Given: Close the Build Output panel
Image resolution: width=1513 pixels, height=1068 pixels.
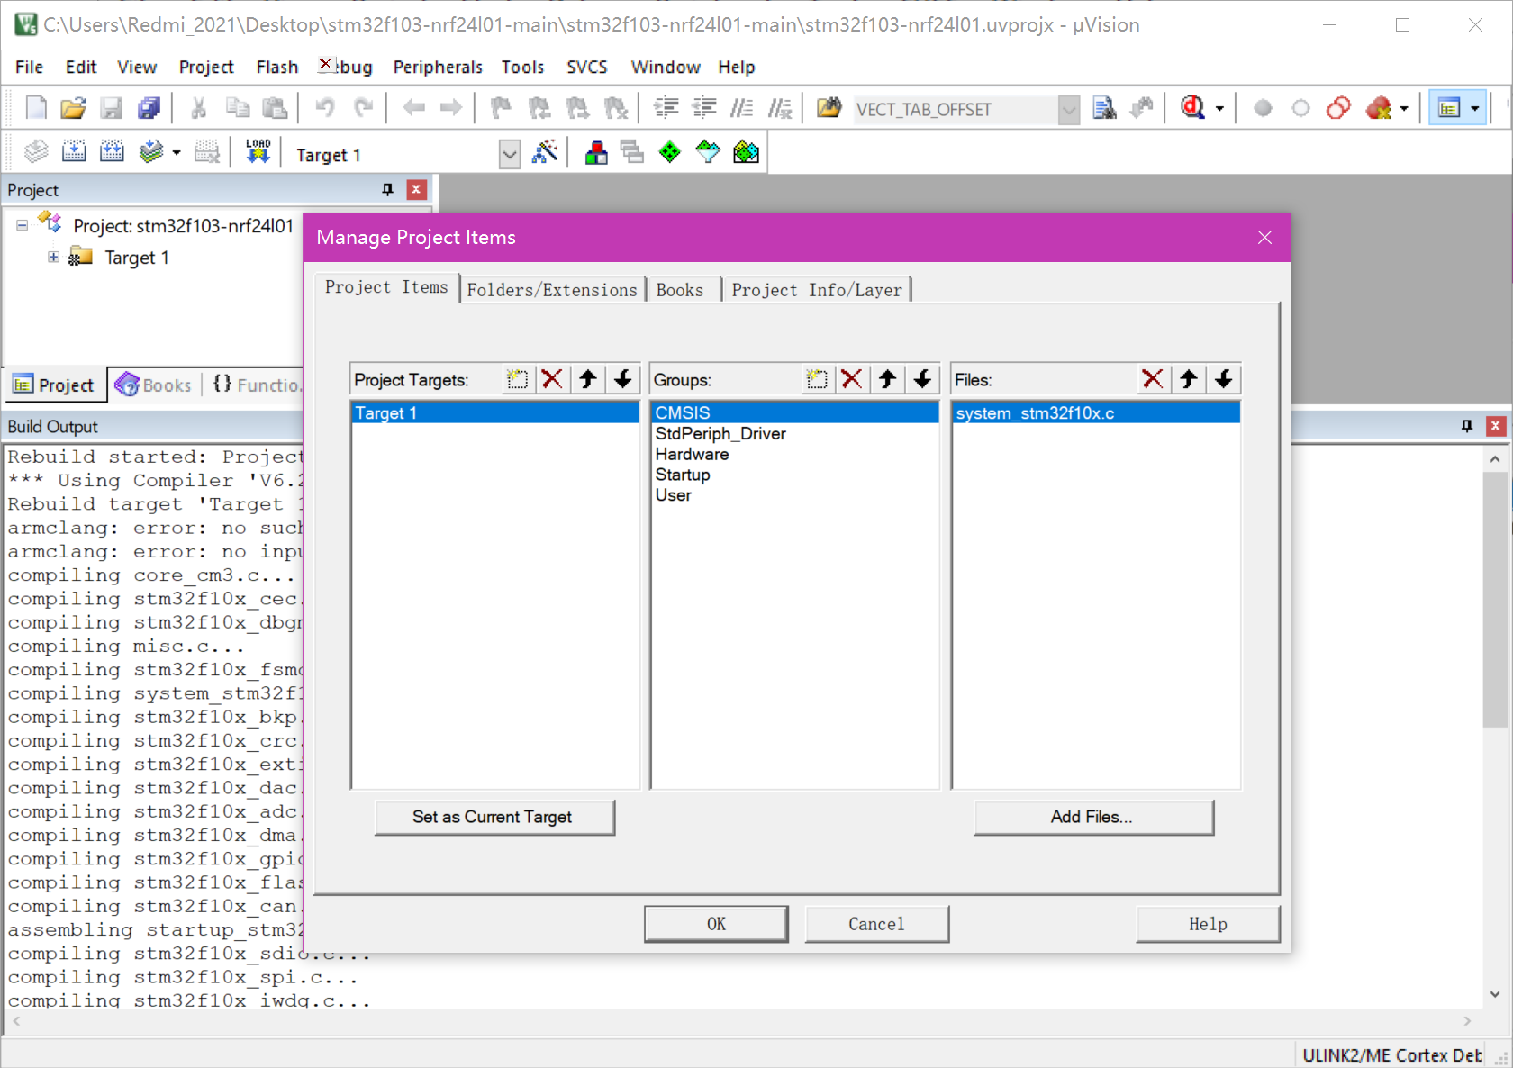Looking at the screenshot, I should 1496,426.
